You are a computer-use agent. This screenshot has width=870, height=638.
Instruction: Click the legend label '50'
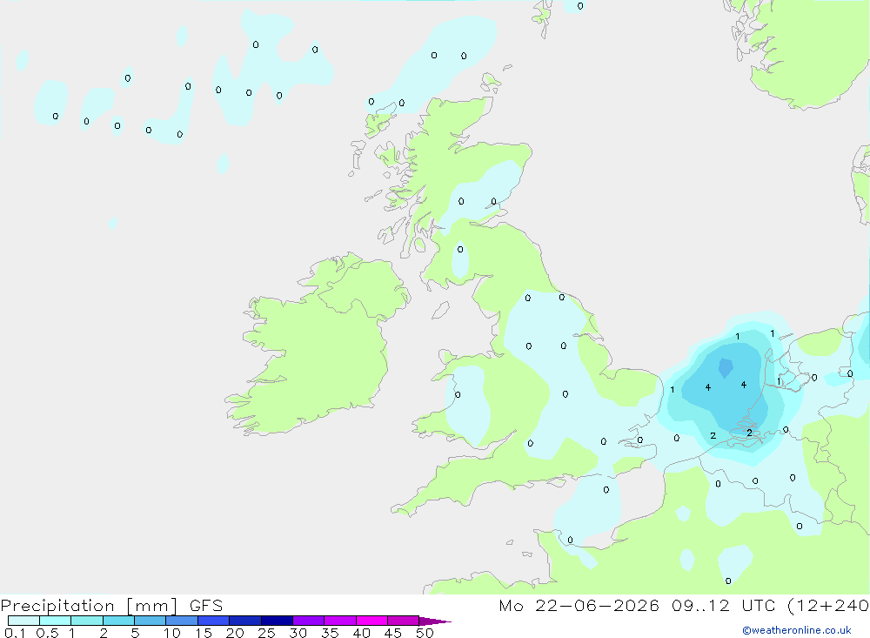(x=425, y=633)
